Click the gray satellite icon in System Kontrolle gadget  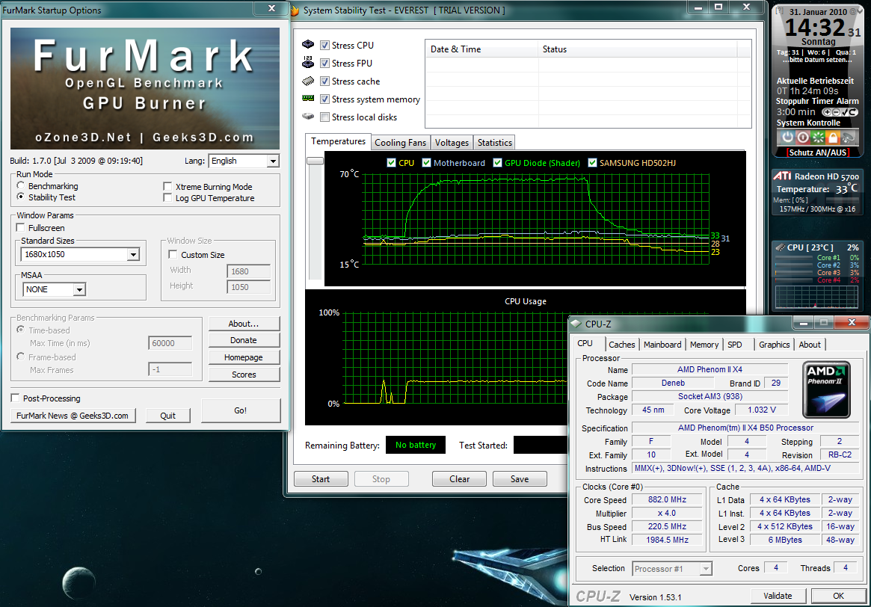[x=848, y=137]
